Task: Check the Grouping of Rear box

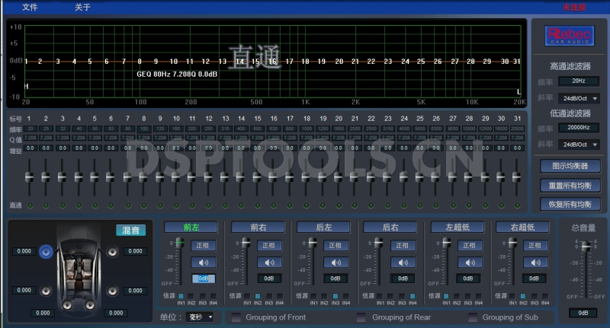Action: pos(361,317)
